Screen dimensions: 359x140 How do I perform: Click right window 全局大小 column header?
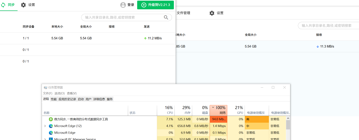coord(250,35)
